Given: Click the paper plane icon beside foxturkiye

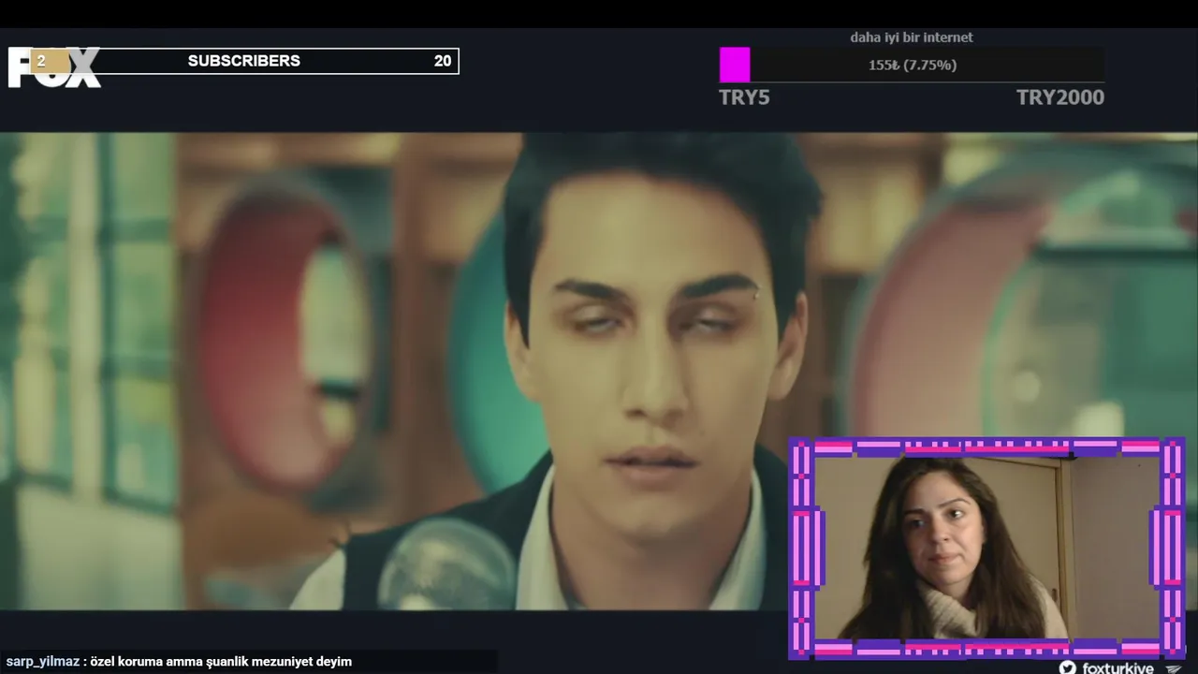Looking at the screenshot, I should click(x=1173, y=668).
